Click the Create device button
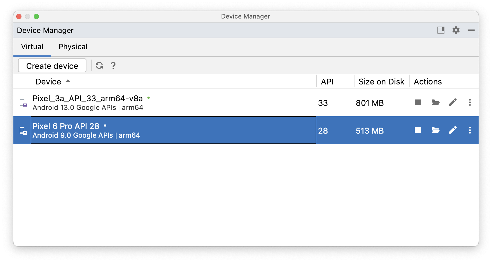 click(x=52, y=66)
